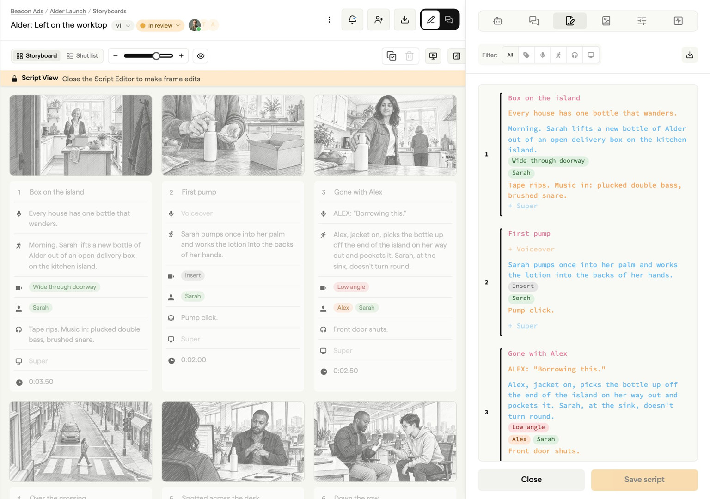
Task: Click the Save script button
Action: coord(644,480)
